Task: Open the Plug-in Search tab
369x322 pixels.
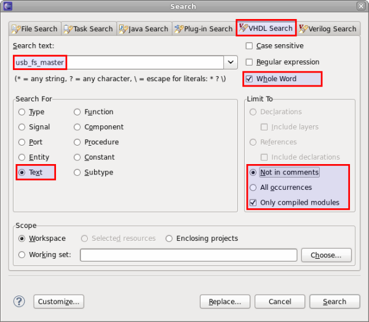Action: pyautogui.click(x=204, y=29)
